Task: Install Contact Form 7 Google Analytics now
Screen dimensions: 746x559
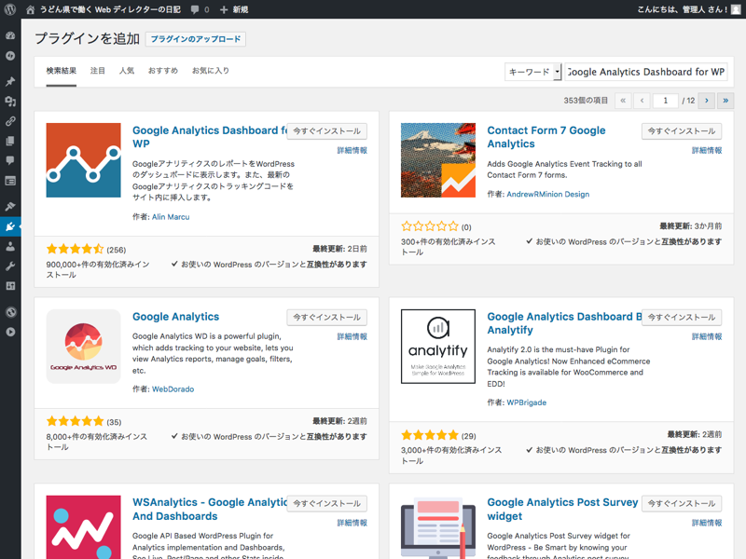Action: pyautogui.click(x=682, y=131)
